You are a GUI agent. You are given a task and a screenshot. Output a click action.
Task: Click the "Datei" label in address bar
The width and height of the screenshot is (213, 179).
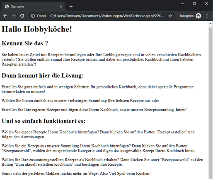pos(41,16)
